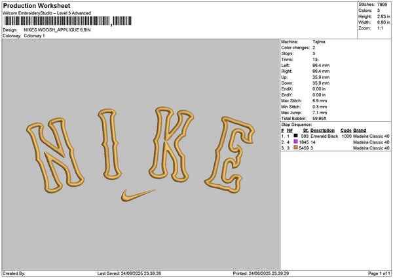The height and width of the screenshot is (278, 393).
Task: Click the 'Stop Sequence:' heading
Action: point(297,125)
